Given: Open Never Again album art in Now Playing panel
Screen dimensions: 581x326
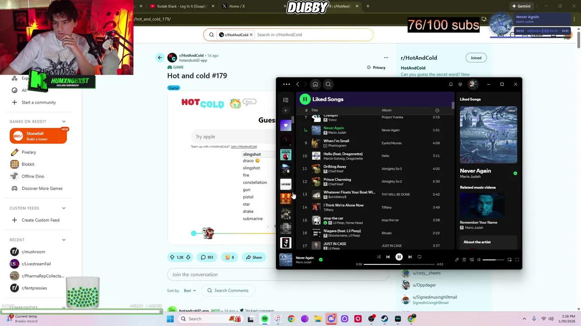Looking at the screenshot, I should pyautogui.click(x=488, y=135).
